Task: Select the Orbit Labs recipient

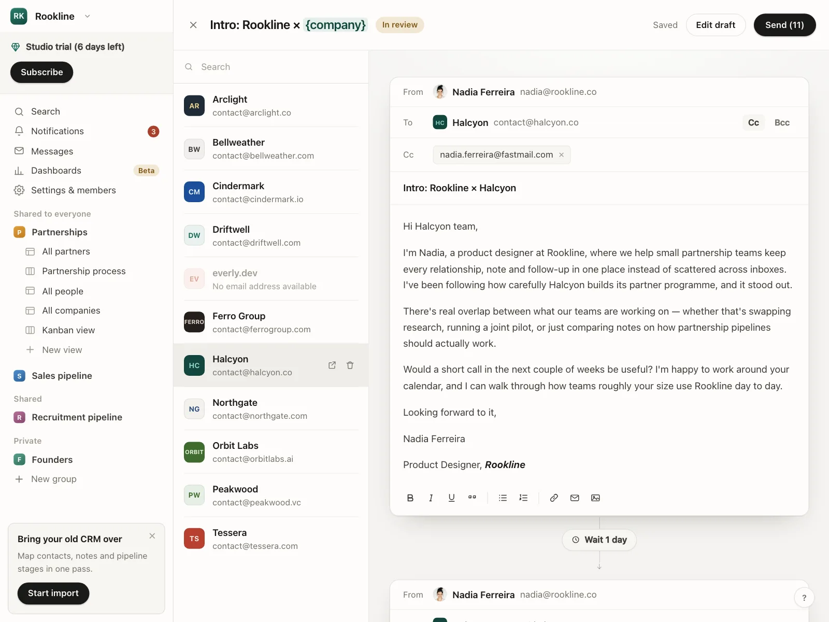Action: click(x=271, y=452)
